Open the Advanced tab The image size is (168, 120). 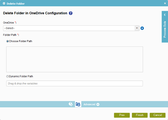pyautogui.click(x=89, y=104)
